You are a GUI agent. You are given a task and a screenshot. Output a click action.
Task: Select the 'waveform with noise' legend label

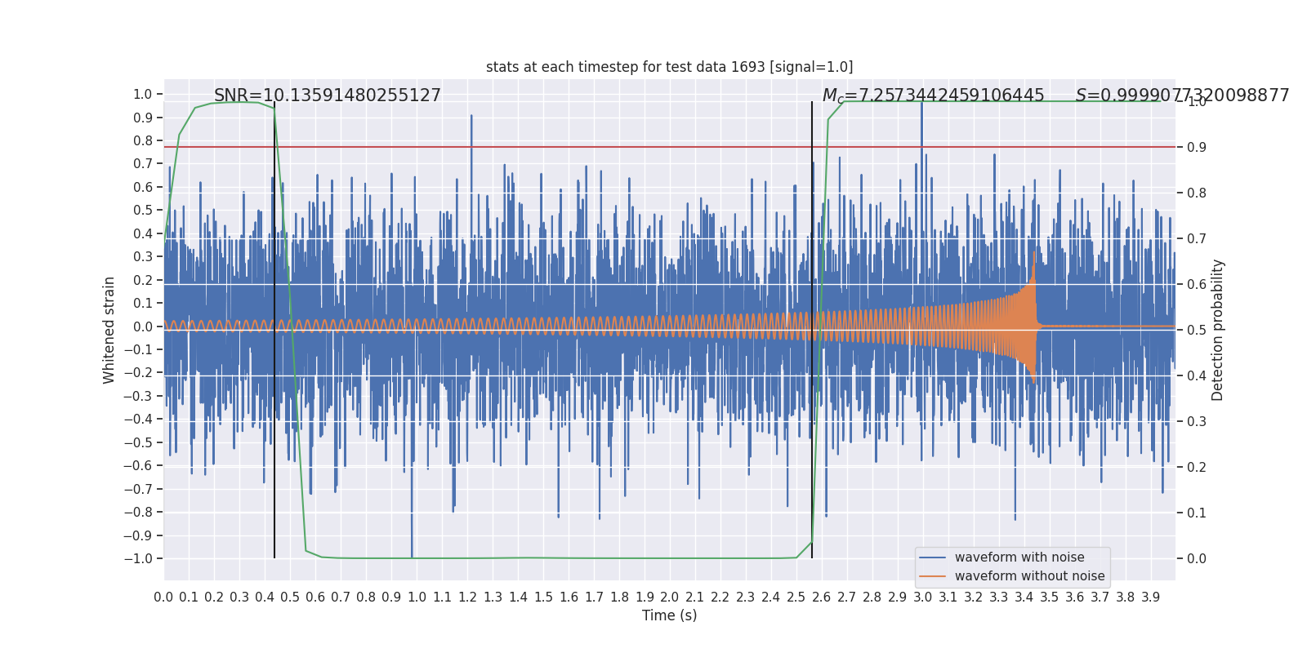[x=1019, y=557]
